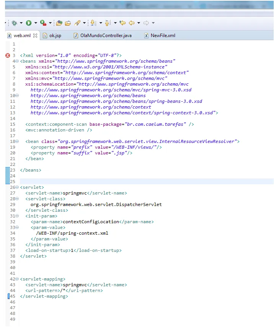Collapse the param-value fold on line 33
The image size is (274, 331).
tap(17, 227)
